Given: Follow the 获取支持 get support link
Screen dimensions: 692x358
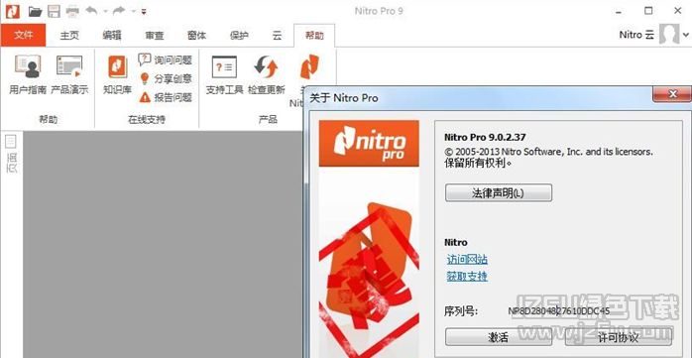Looking at the screenshot, I should click(x=467, y=277).
